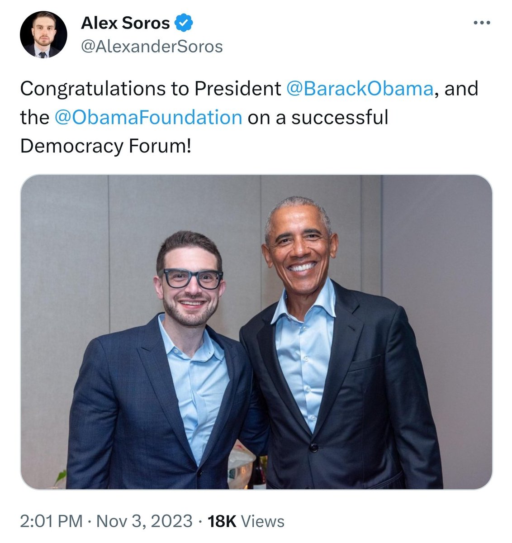Click the bold 18K view count
512x543 pixels.
click(222, 521)
